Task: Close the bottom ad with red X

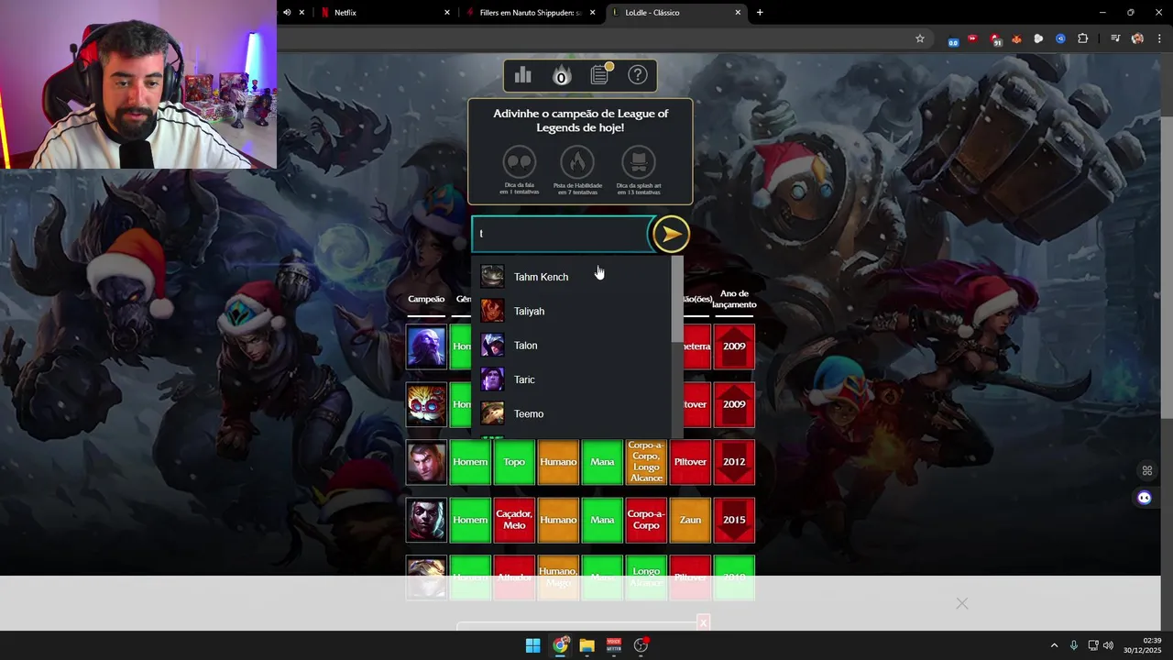Action: (x=703, y=622)
